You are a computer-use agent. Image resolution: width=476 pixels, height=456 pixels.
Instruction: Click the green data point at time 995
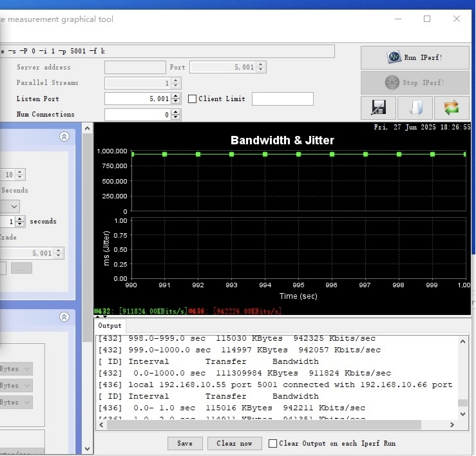298,154
